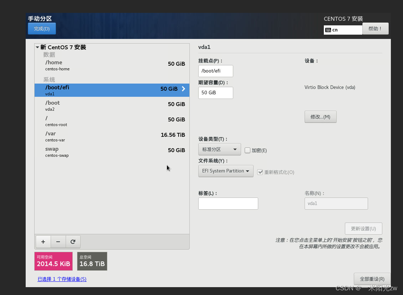Click the keyboard icon next to cn layout
Screen dimensions: 403x295
(x=328, y=30)
